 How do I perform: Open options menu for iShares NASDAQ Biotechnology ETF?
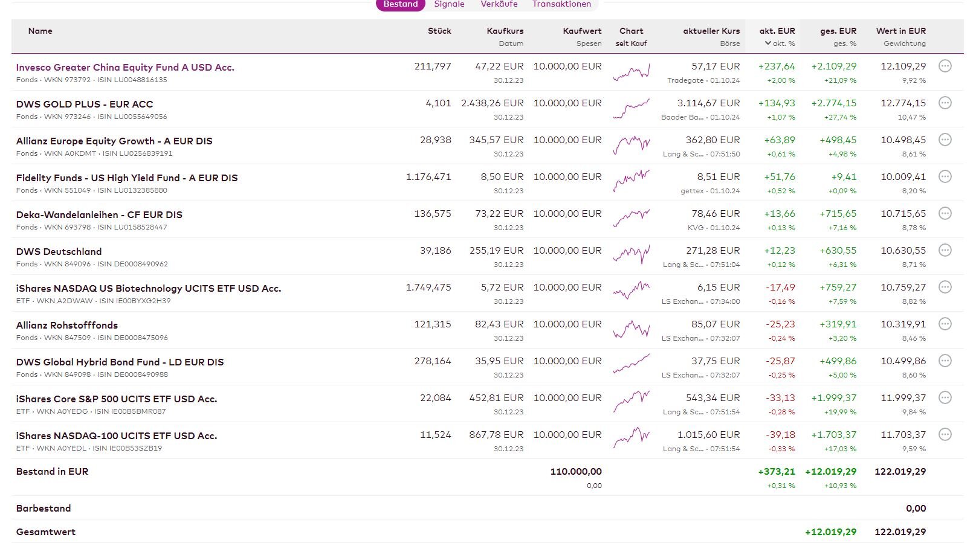(x=945, y=288)
